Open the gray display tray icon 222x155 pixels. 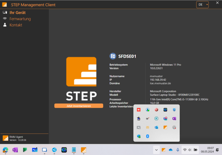pyautogui.click(x=139, y=127)
